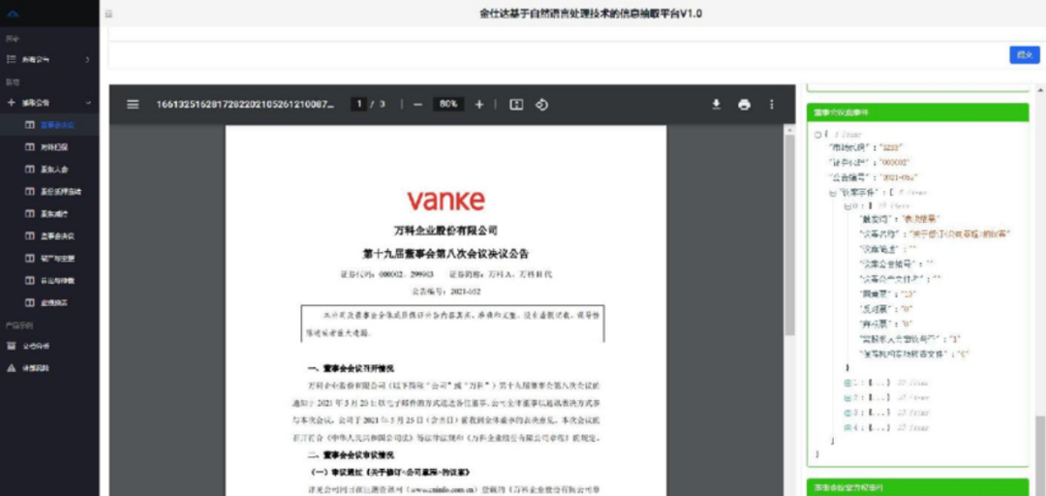Viewport: 1046px width, 496px height.
Task: Print the PDF document
Action: tap(745, 105)
